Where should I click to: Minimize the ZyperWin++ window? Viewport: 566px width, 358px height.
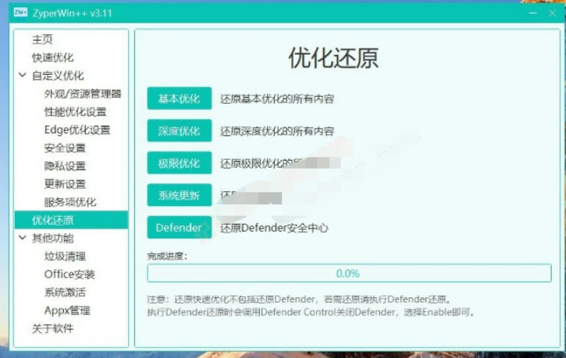point(531,12)
